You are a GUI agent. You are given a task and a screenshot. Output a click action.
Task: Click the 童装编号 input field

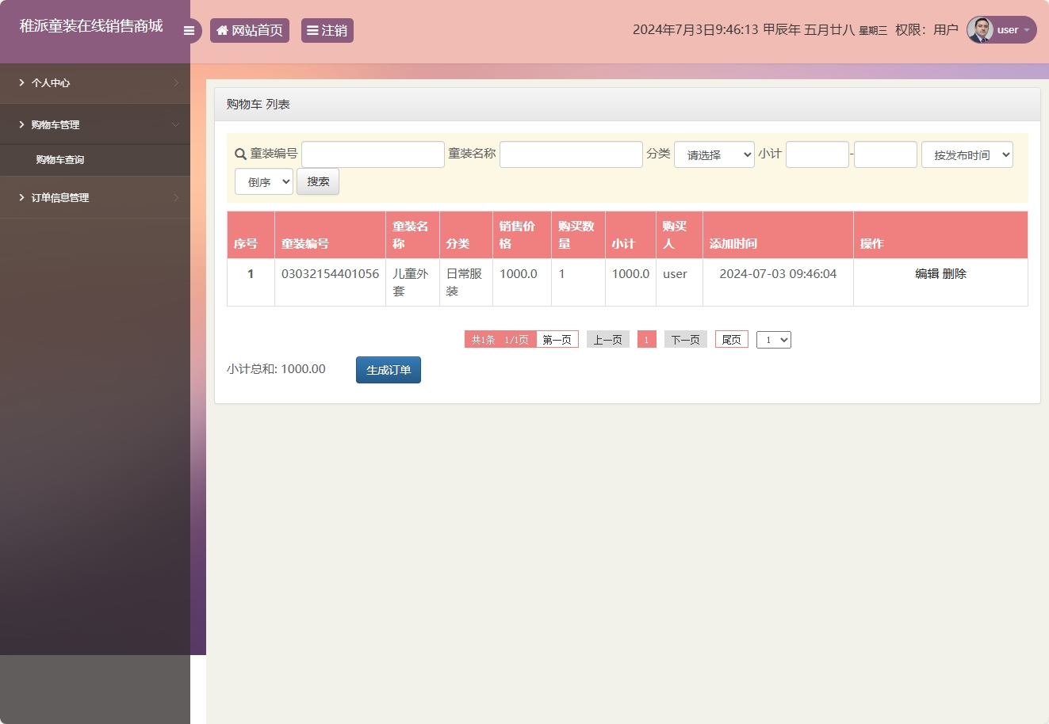[x=373, y=155]
